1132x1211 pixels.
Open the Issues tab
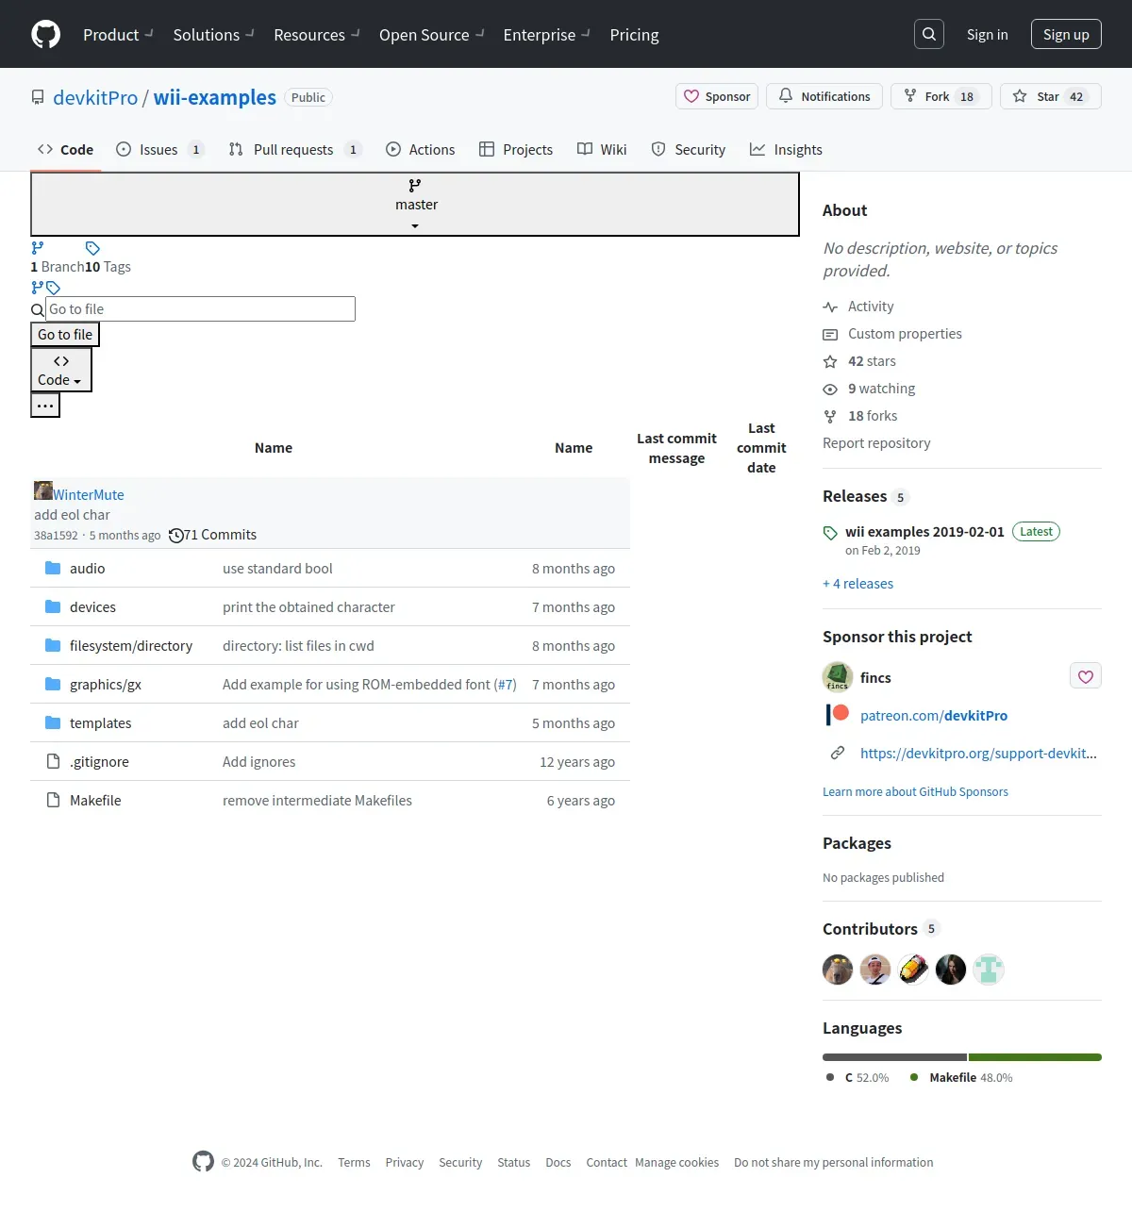point(159,149)
